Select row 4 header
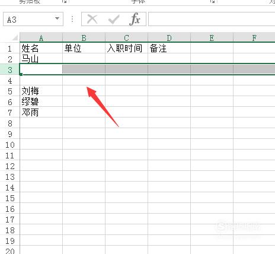This screenshot has height=254, width=275. click(x=10, y=81)
